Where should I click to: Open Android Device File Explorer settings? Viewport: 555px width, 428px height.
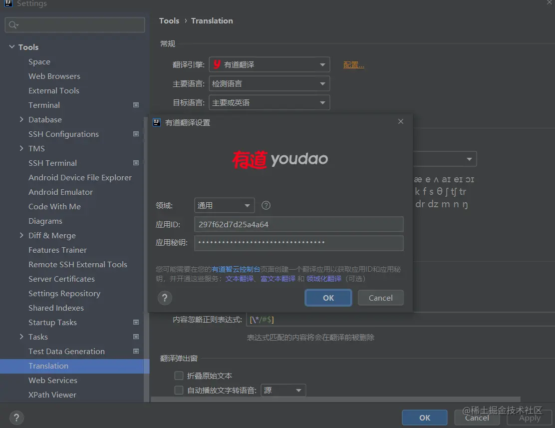[x=80, y=177]
